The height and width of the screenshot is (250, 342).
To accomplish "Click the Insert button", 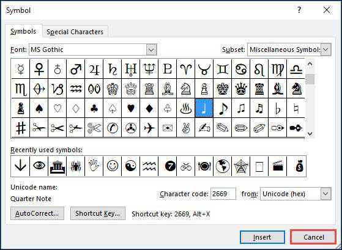I will point(262,237).
